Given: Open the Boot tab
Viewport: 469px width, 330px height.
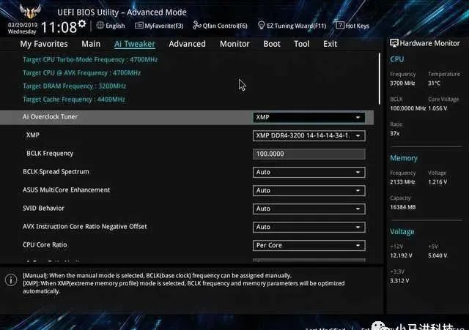Looking at the screenshot, I should point(272,44).
